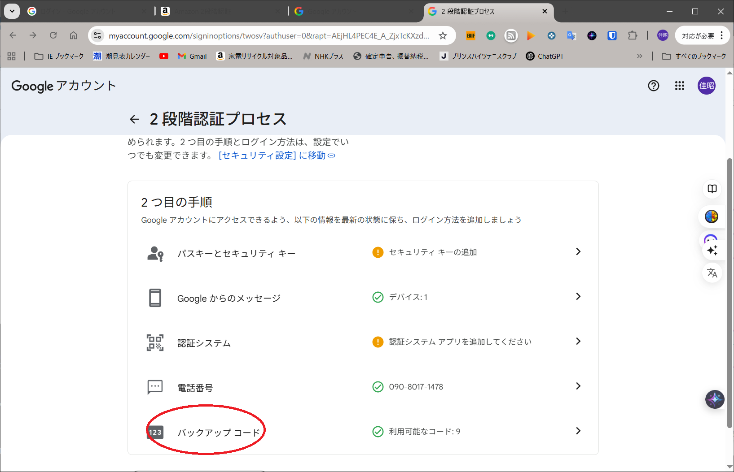Click the Google Translate extension icon
The image size is (734, 472).
[571, 36]
